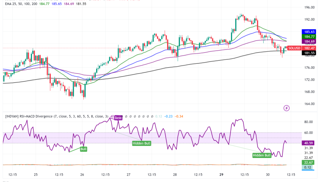Click the Hidden Bull marker near date 30
This screenshot has width=320, height=182.
[262, 155]
